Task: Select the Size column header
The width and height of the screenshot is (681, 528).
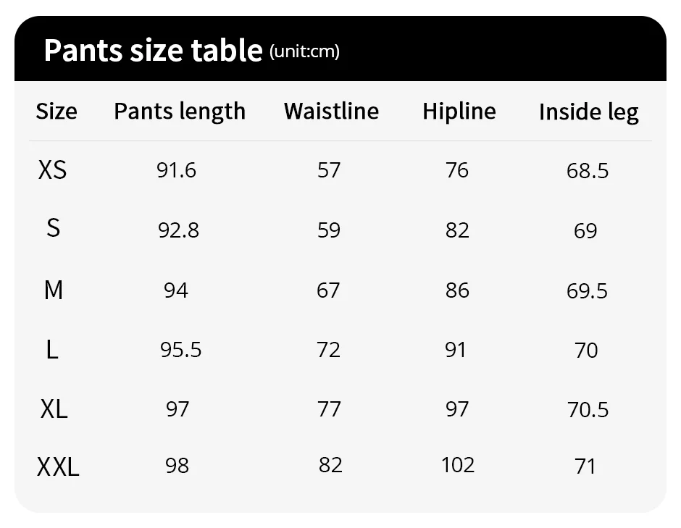Action: pos(57,111)
